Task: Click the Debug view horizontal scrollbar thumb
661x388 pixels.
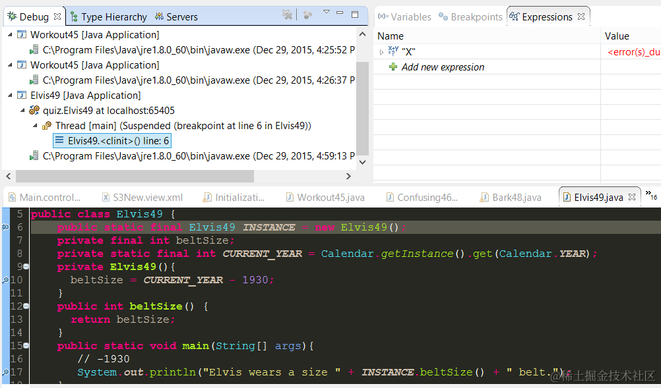Action: [135, 176]
